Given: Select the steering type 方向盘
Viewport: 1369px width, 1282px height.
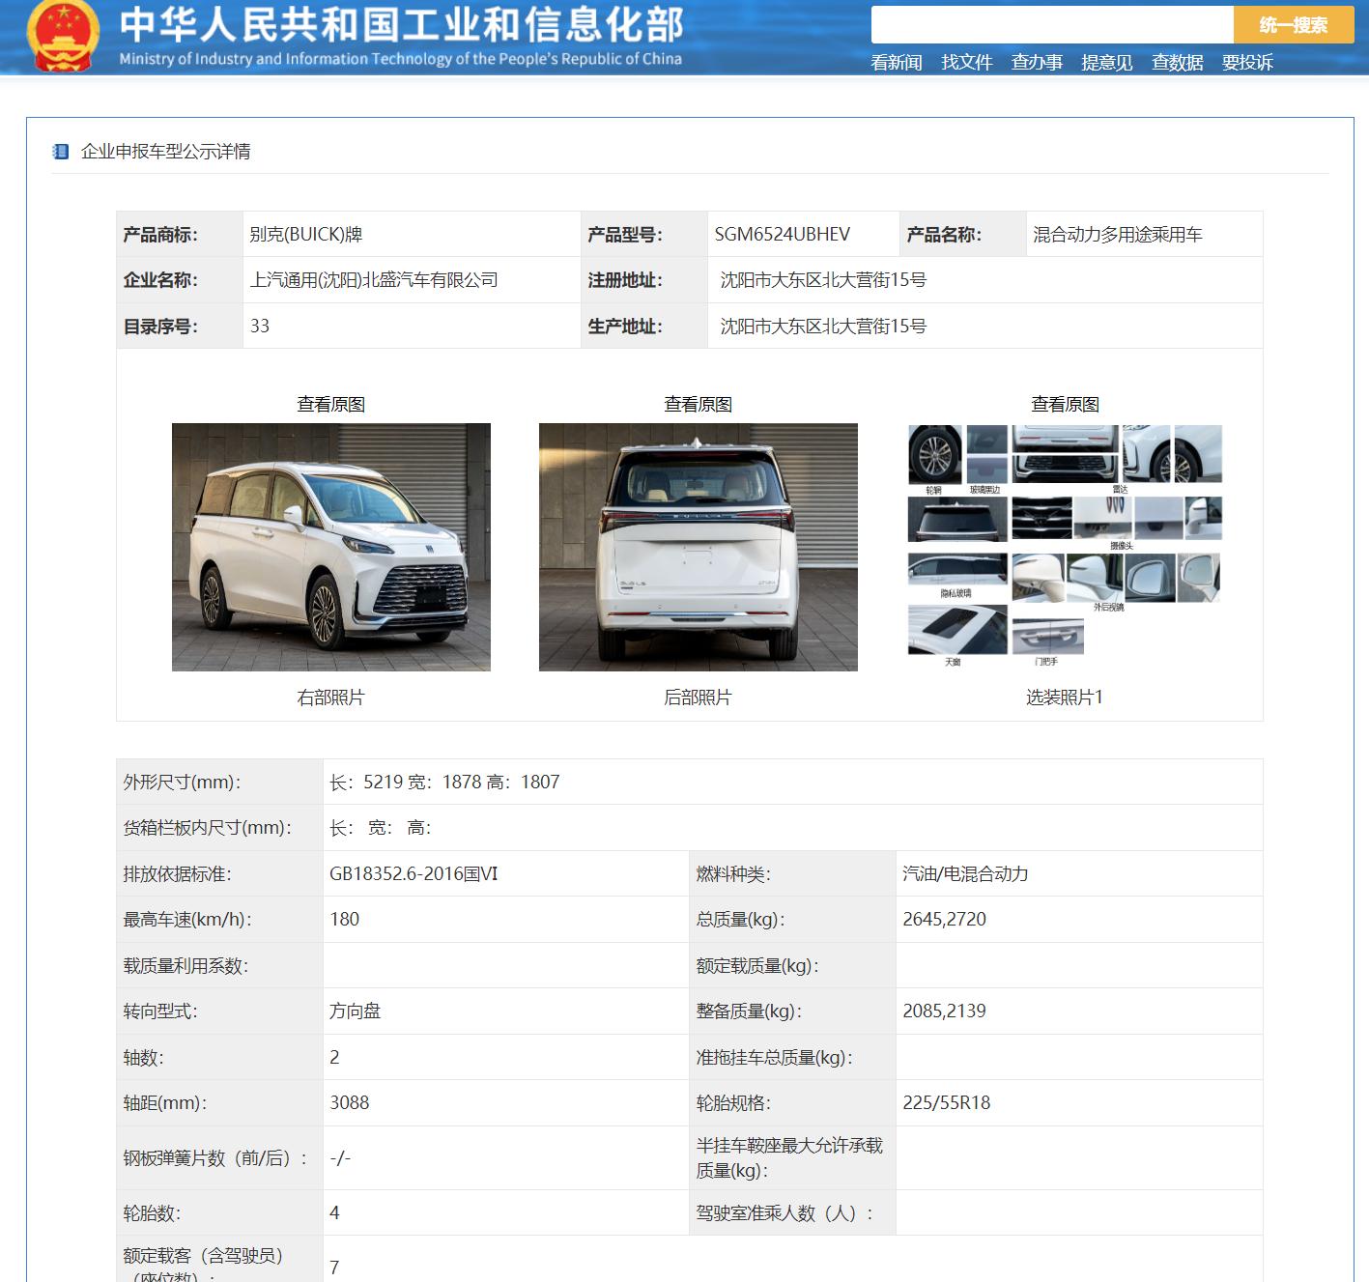Looking at the screenshot, I should [355, 1011].
